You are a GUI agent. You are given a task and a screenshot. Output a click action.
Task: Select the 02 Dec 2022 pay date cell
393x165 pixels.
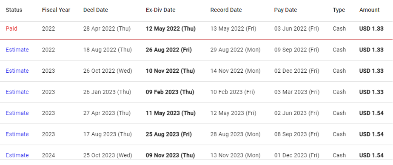[x=297, y=71]
